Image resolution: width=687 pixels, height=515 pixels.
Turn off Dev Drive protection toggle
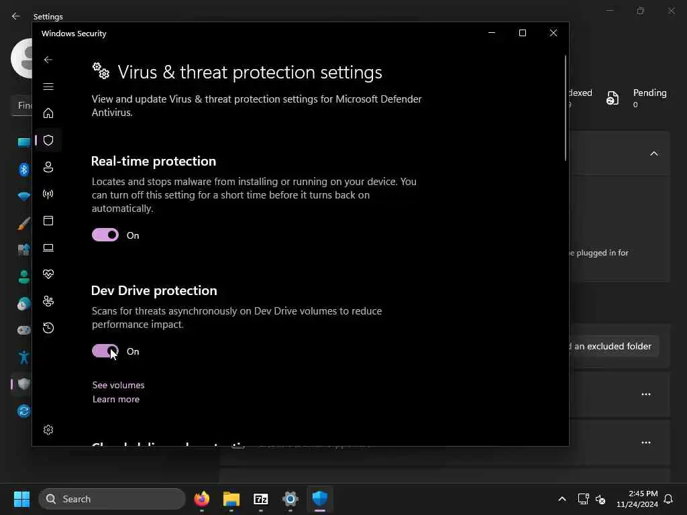pos(105,351)
